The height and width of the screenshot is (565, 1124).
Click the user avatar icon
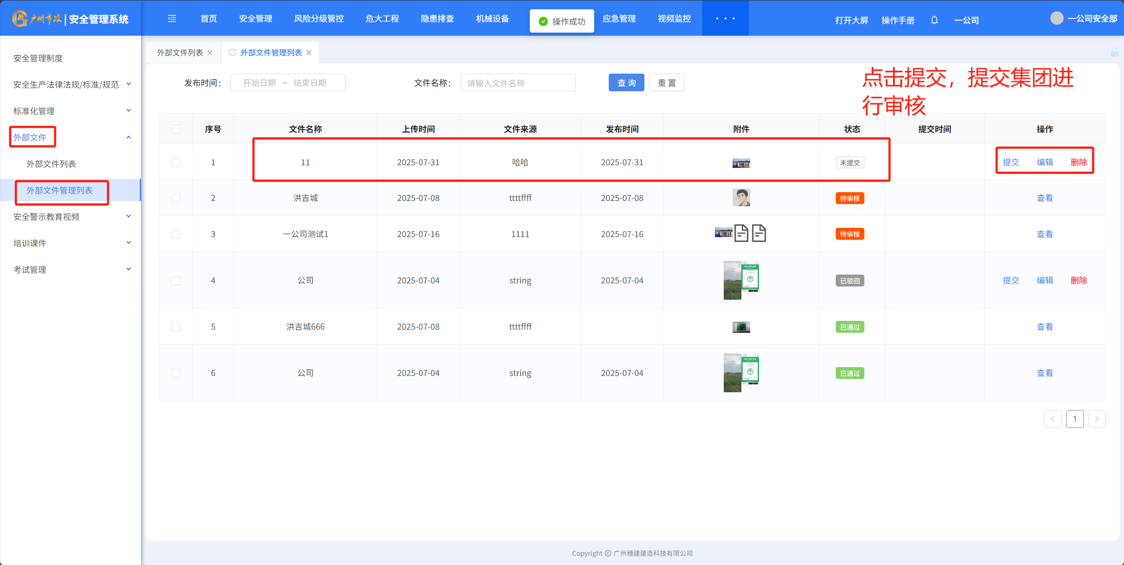click(1057, 19)
